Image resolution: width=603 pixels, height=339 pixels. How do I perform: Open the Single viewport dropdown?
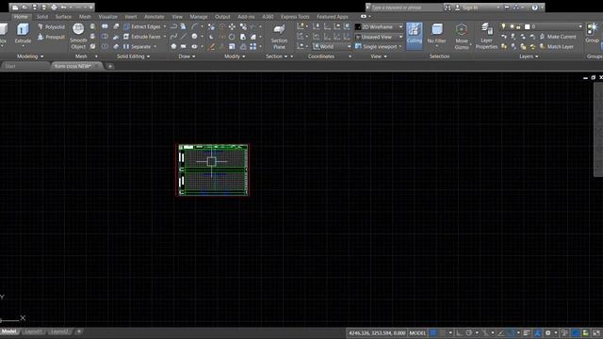[379, 46]
